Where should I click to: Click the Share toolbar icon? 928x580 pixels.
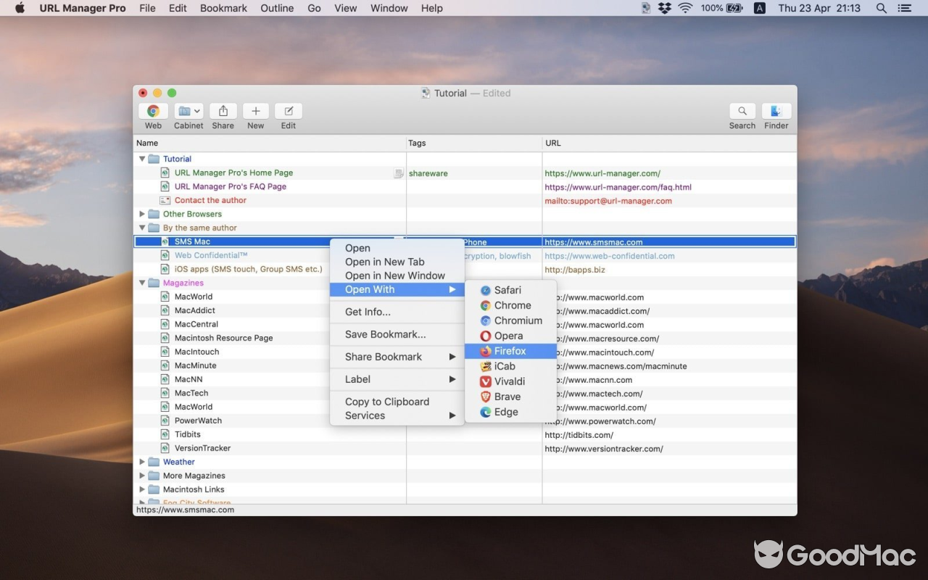[x=223, y=112]
